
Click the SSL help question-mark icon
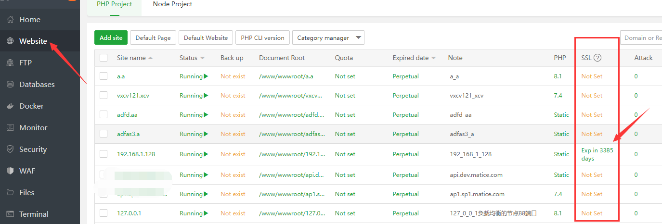tap(597, 58)
